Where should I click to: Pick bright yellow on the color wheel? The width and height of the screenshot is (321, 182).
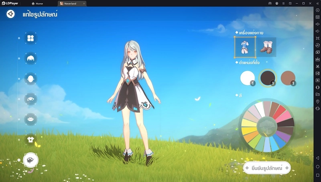click(x=248, y=130)
